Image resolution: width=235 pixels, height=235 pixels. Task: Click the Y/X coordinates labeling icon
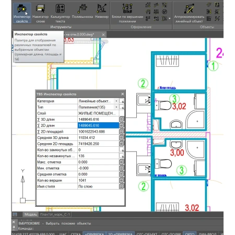tap(164, 5)
